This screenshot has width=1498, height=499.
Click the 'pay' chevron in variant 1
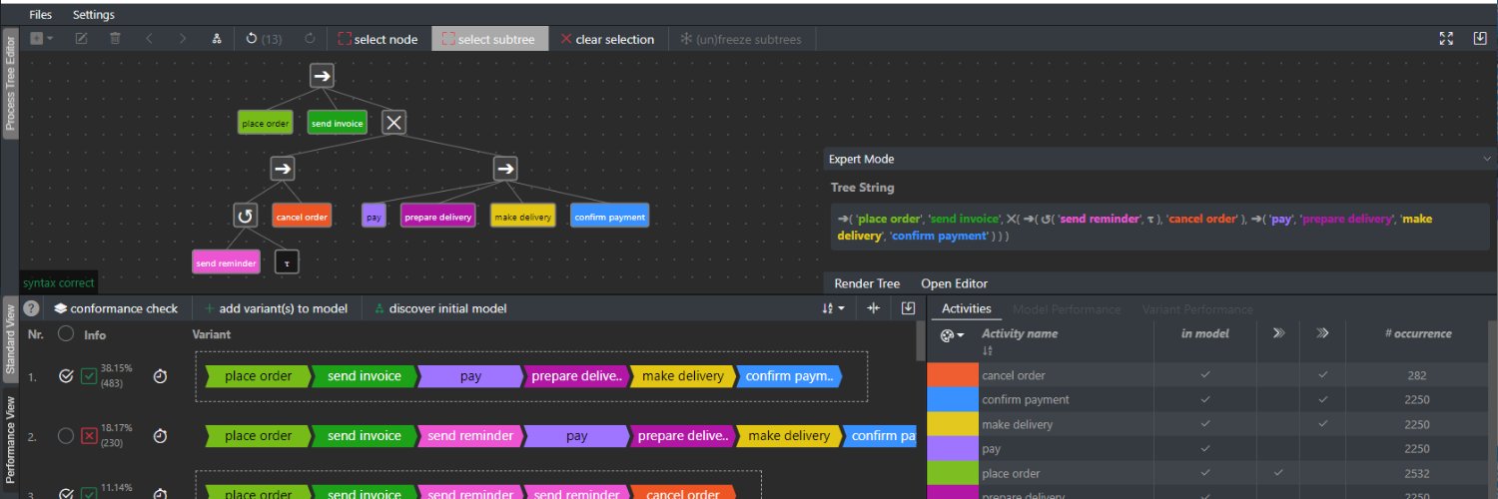pos(470,376)
